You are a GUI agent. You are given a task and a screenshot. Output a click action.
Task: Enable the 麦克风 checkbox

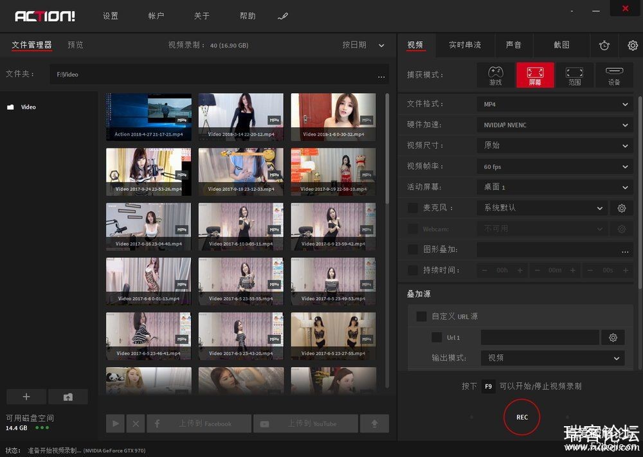413,208
